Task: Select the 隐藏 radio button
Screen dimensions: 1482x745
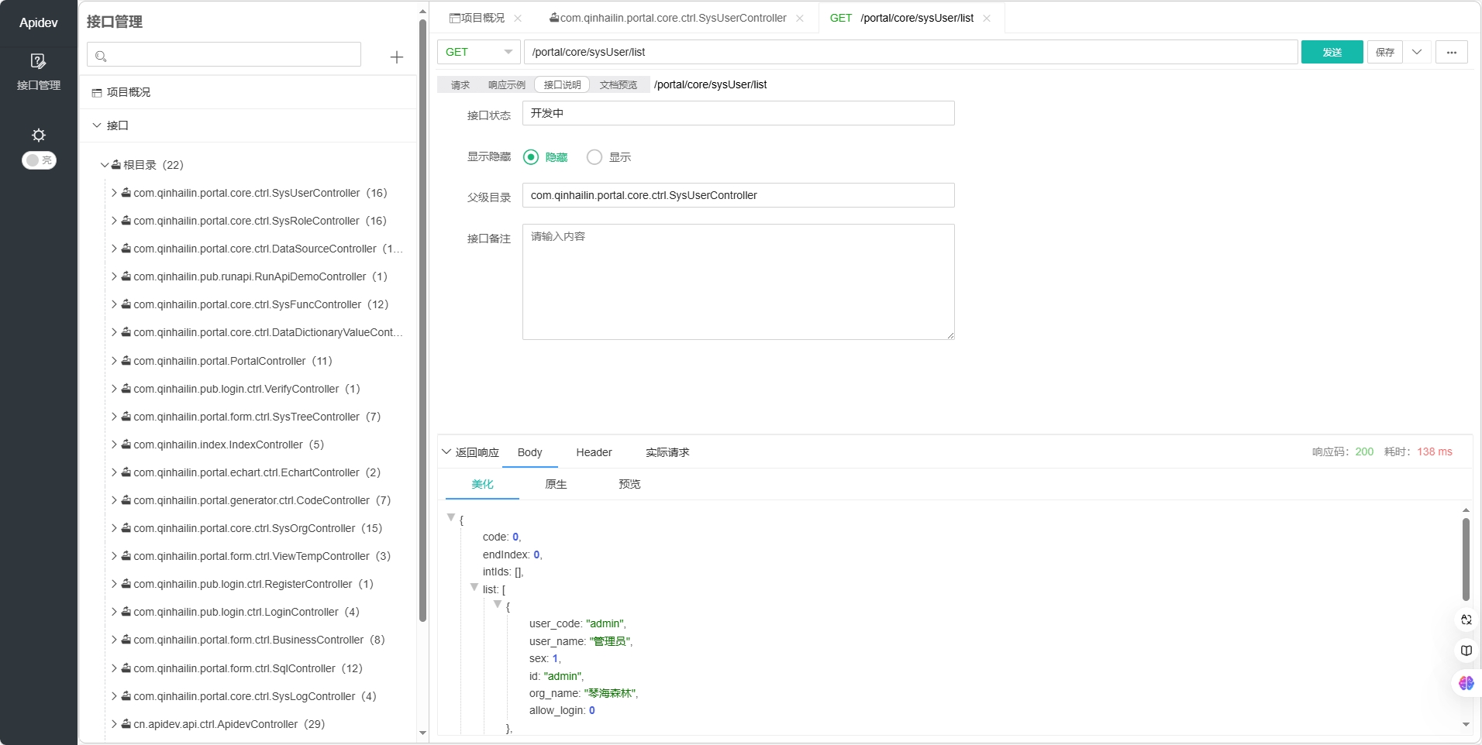Action: pos(531,157)
